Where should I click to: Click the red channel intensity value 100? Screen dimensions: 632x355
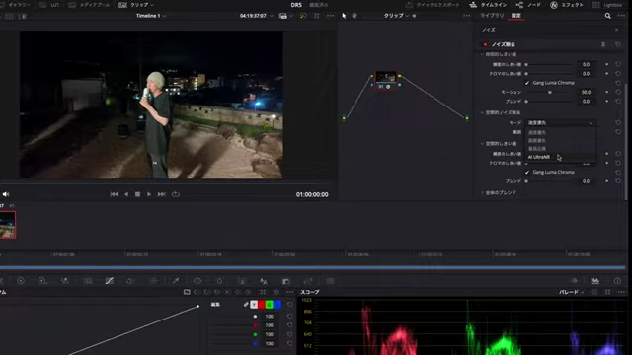[270, 325]
